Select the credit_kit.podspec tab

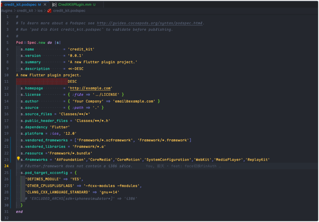click(20, 5)
